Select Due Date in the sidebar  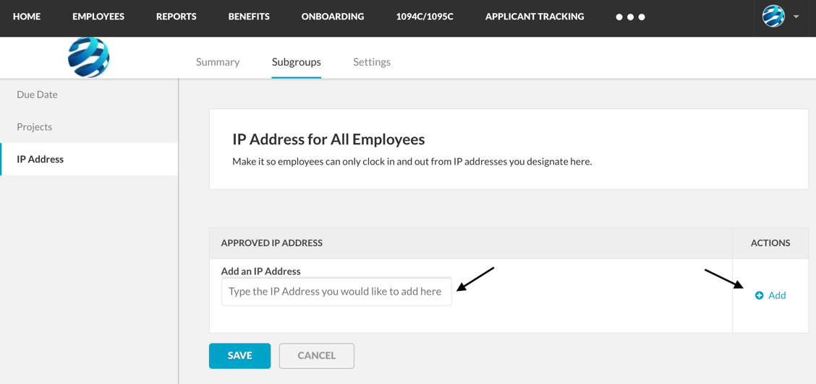click(37, 95)
